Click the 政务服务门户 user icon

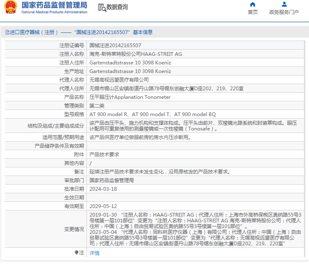(284, 5)
